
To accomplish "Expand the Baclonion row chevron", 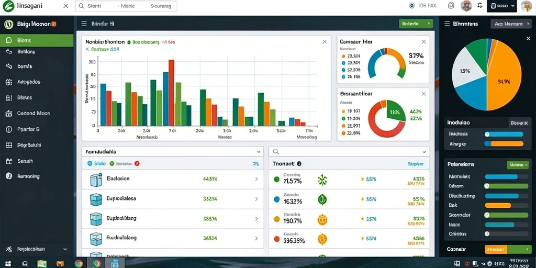I will [256, 179].
